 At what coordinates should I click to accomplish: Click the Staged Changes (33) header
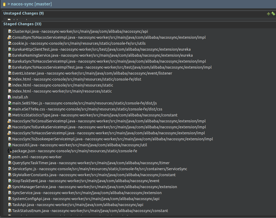pos(22,24)
